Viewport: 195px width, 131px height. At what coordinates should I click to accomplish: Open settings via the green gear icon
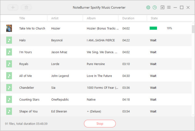click(x=148, y=7)
